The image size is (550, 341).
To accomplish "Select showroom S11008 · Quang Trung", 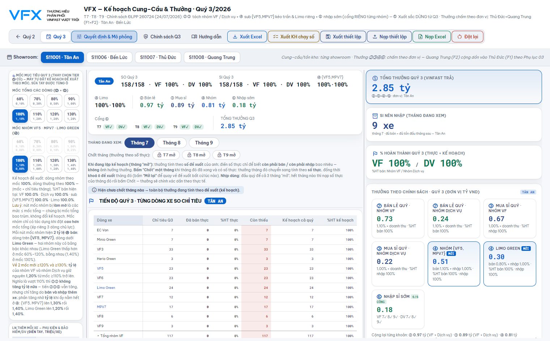I will (x=212, y=57).
